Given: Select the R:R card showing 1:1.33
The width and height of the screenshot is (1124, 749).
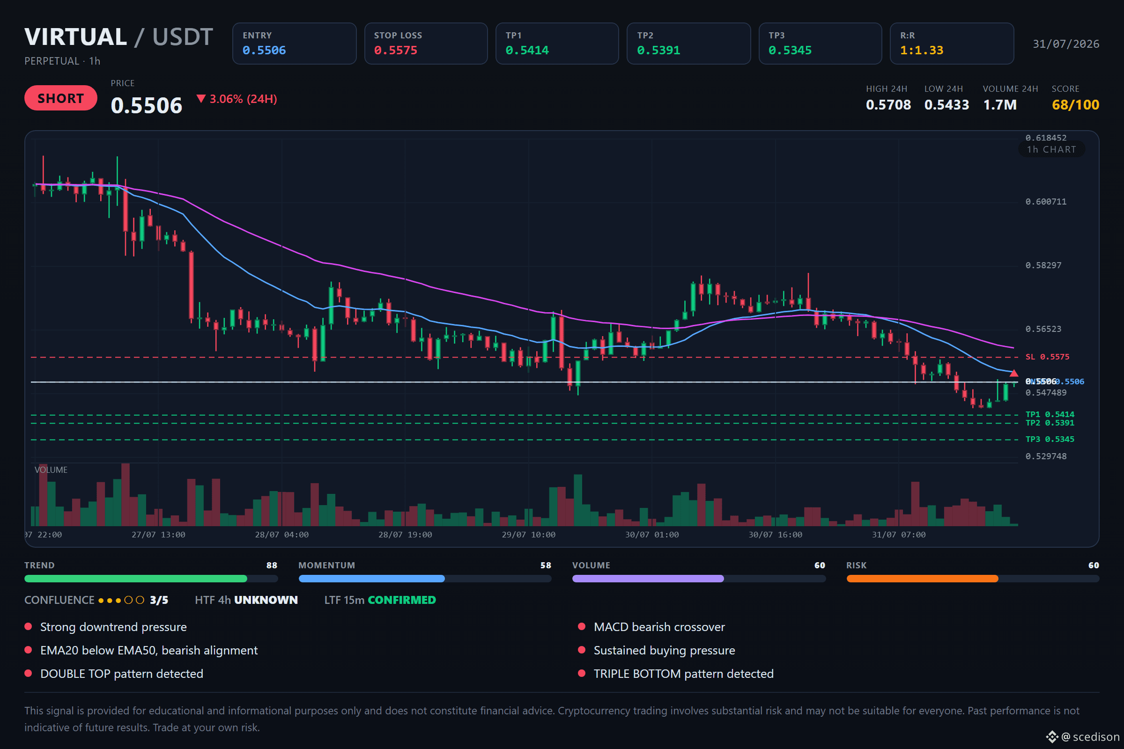Looking at the screenshot, I should tap(952, 44).
